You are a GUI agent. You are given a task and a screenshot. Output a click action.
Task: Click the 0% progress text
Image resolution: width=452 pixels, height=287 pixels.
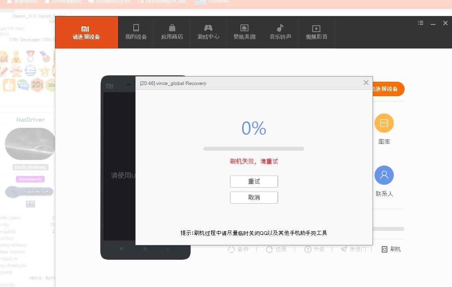click(254, 128)
